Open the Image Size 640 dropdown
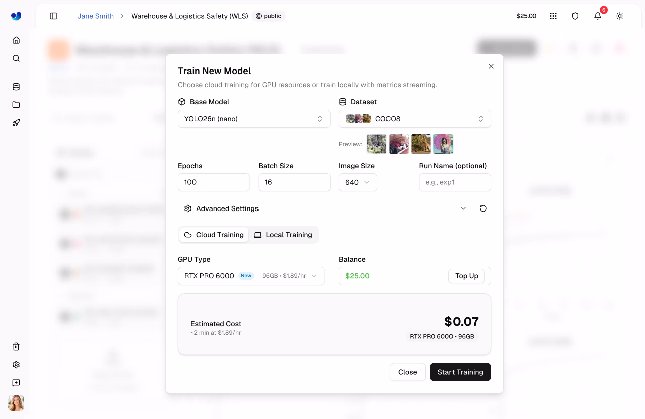 (x=358, y=182)
